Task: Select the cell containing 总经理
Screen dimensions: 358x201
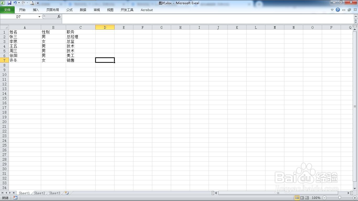Action: pyautogui.click(x=81, y=37)
